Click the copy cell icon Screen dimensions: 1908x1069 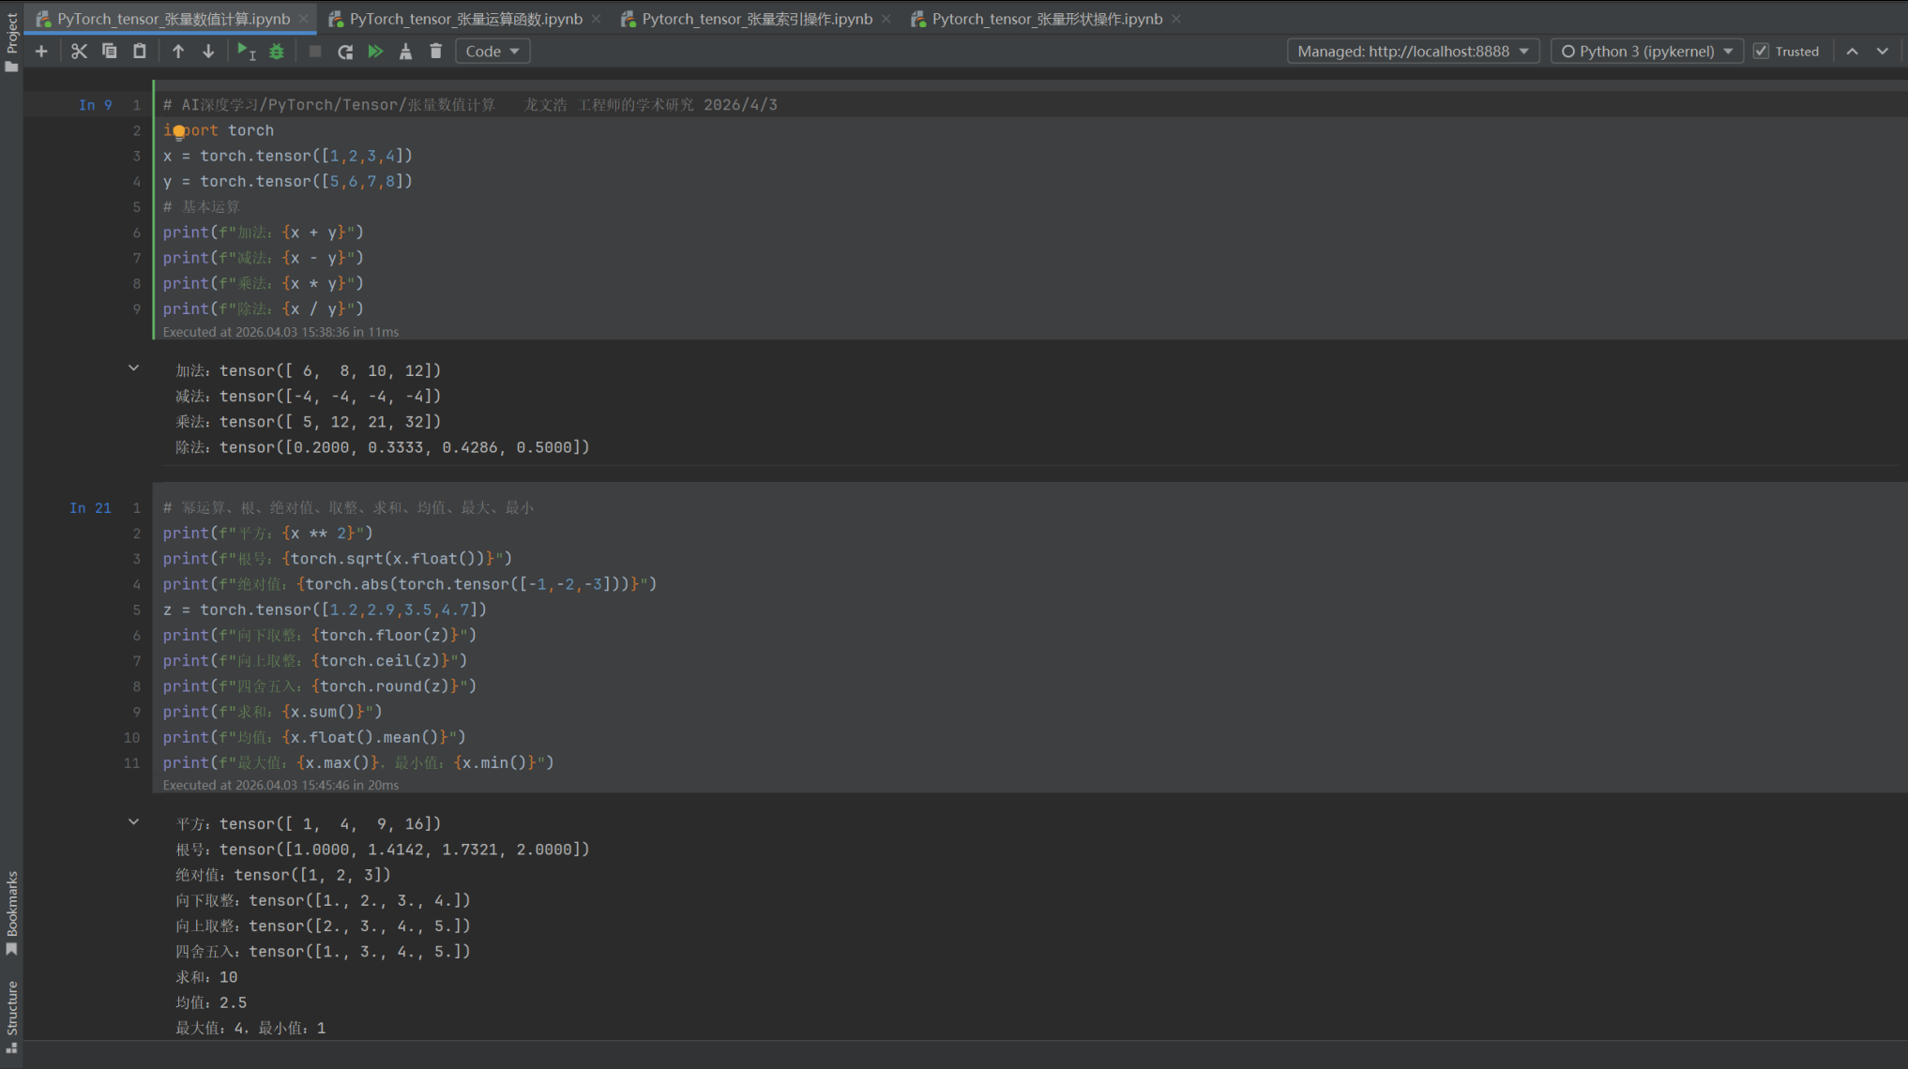point(110,52)
